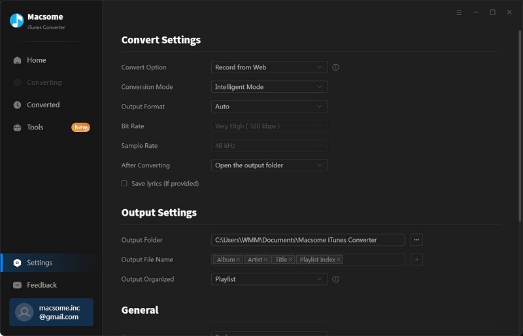The height and width of the screenshot is (336, 523).
Task: Expand the Conversion Mode dropdown
Action: [x=269, y=87]
